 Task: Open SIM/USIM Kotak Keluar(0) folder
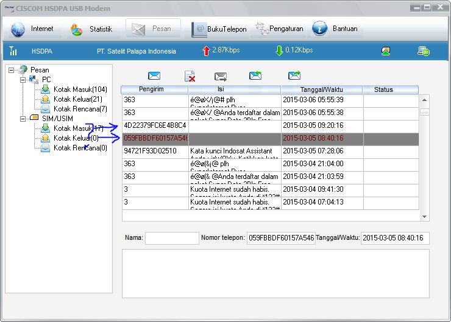76,138
